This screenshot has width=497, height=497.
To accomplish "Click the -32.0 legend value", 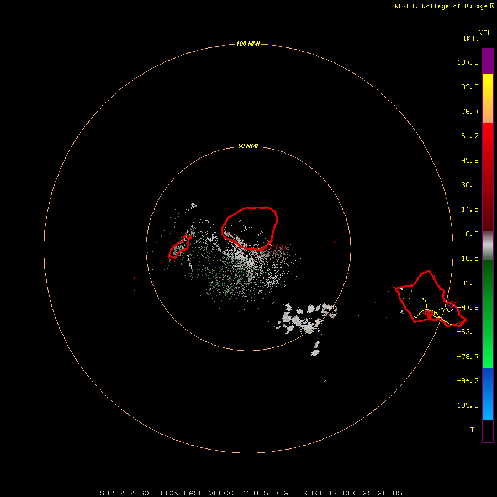I will point(468,283).
